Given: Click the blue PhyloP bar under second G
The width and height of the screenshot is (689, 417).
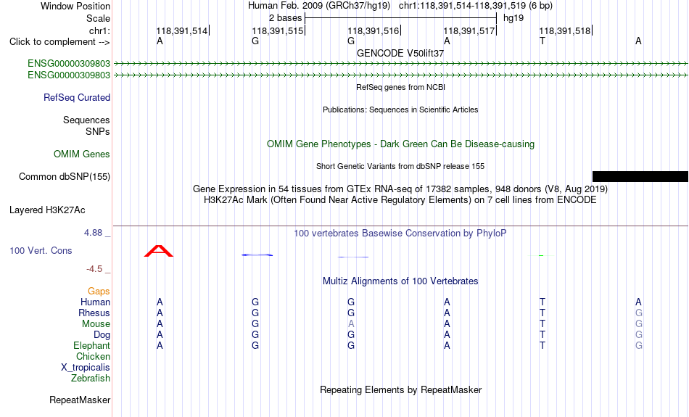Looking at the screenshot, I should [x=353, y=257].
